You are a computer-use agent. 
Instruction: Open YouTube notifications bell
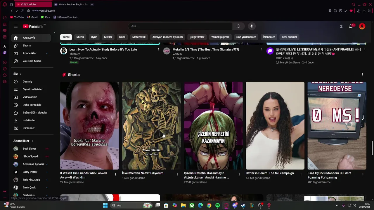point(351,26)
